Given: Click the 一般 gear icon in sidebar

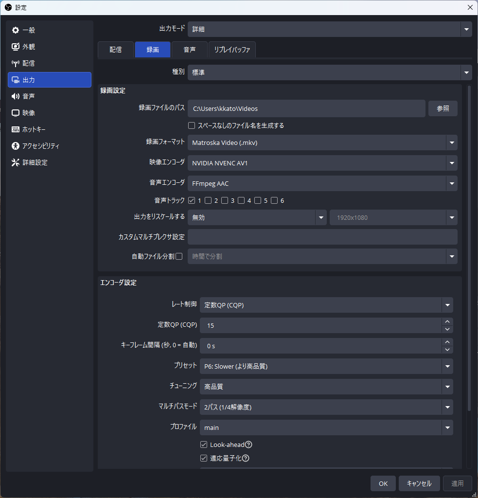Looking at the screenshot, I should (x=15, y=30).
